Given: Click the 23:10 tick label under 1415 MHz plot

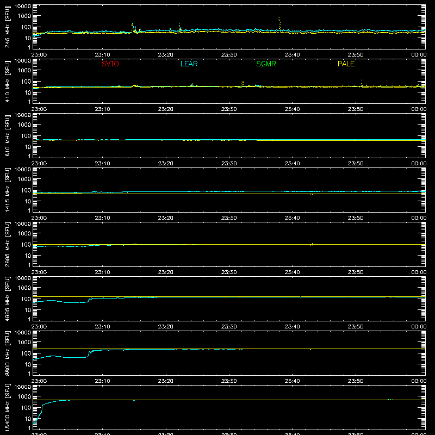Looking at the screenshot, I should (102, 218).
